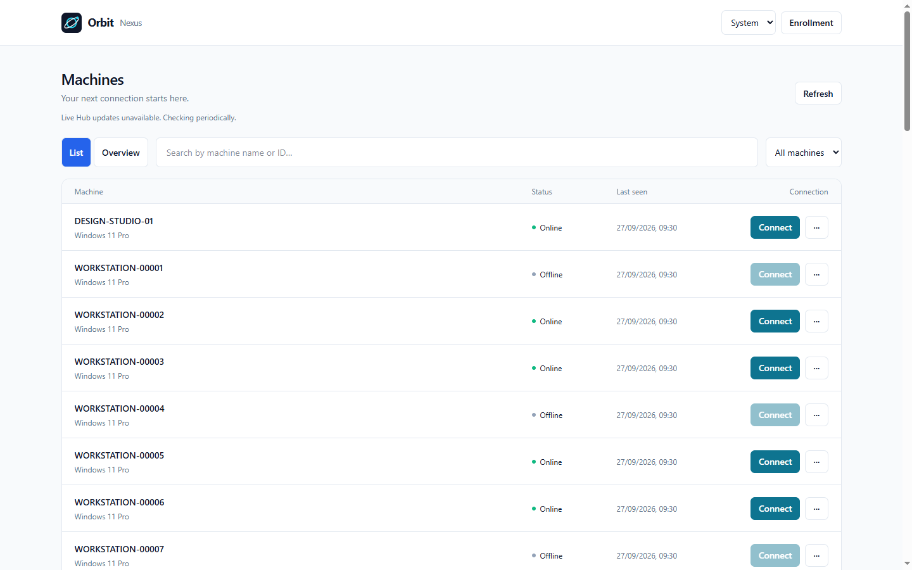Switch to the List view tab
This screenshot has width=912, height=570.
click(x=76, y=153)
